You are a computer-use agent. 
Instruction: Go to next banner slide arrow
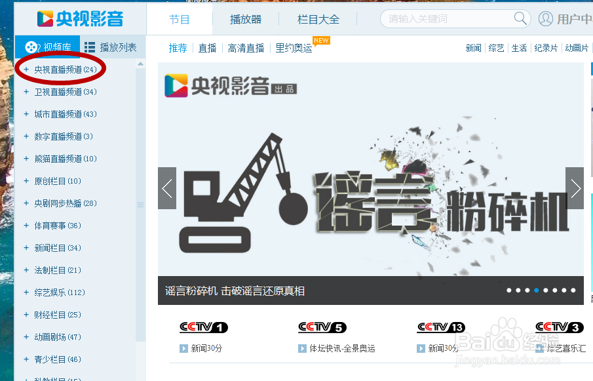tap(575, 188)
